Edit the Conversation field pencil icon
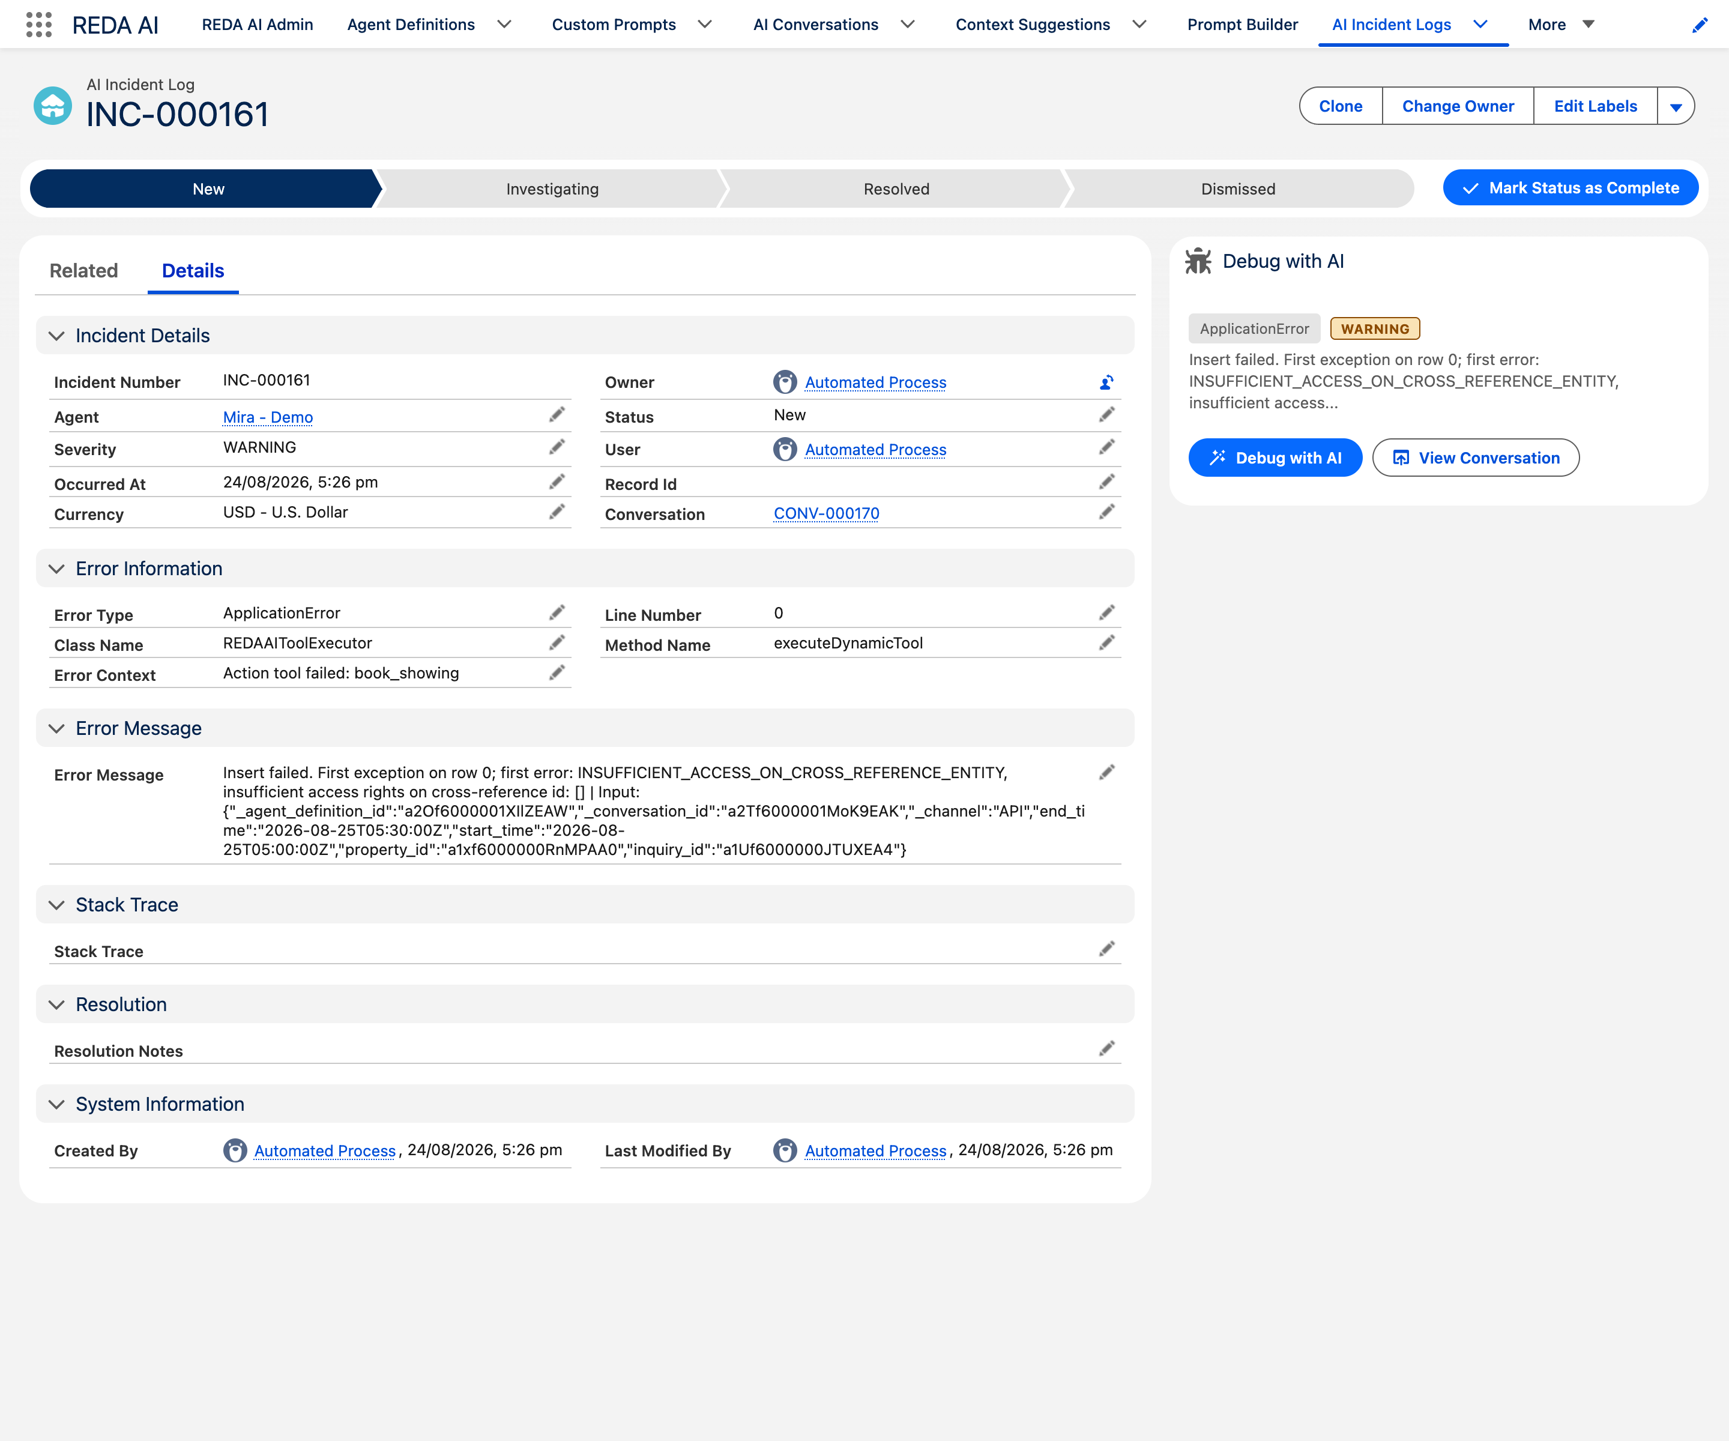The image size is (1729, 1441). click(1106, 512)
